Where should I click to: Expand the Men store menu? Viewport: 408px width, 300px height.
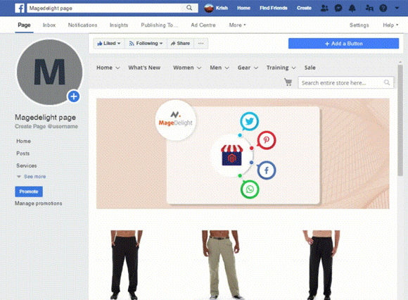(219, 68)
